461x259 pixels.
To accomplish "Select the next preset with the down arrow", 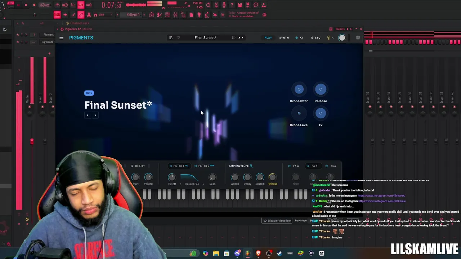I will pos(242,37).
